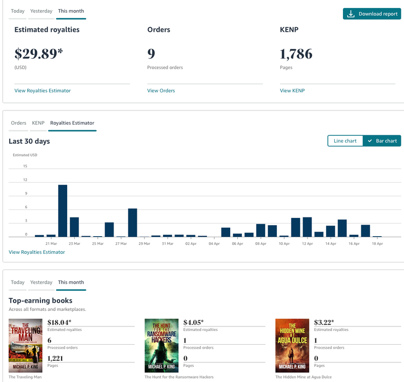Select Yesterday tab in Top-earning books
Viewport: 404px width, 382px height.
(41, 283)
